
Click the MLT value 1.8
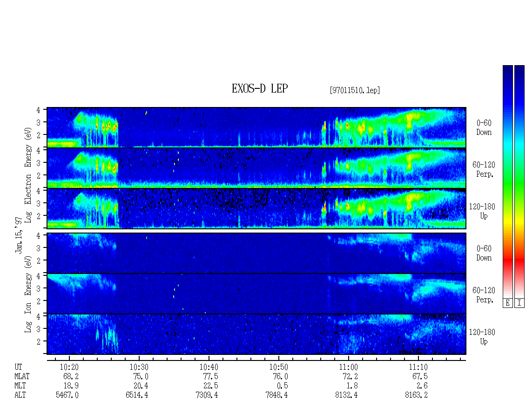click(352, 386)
